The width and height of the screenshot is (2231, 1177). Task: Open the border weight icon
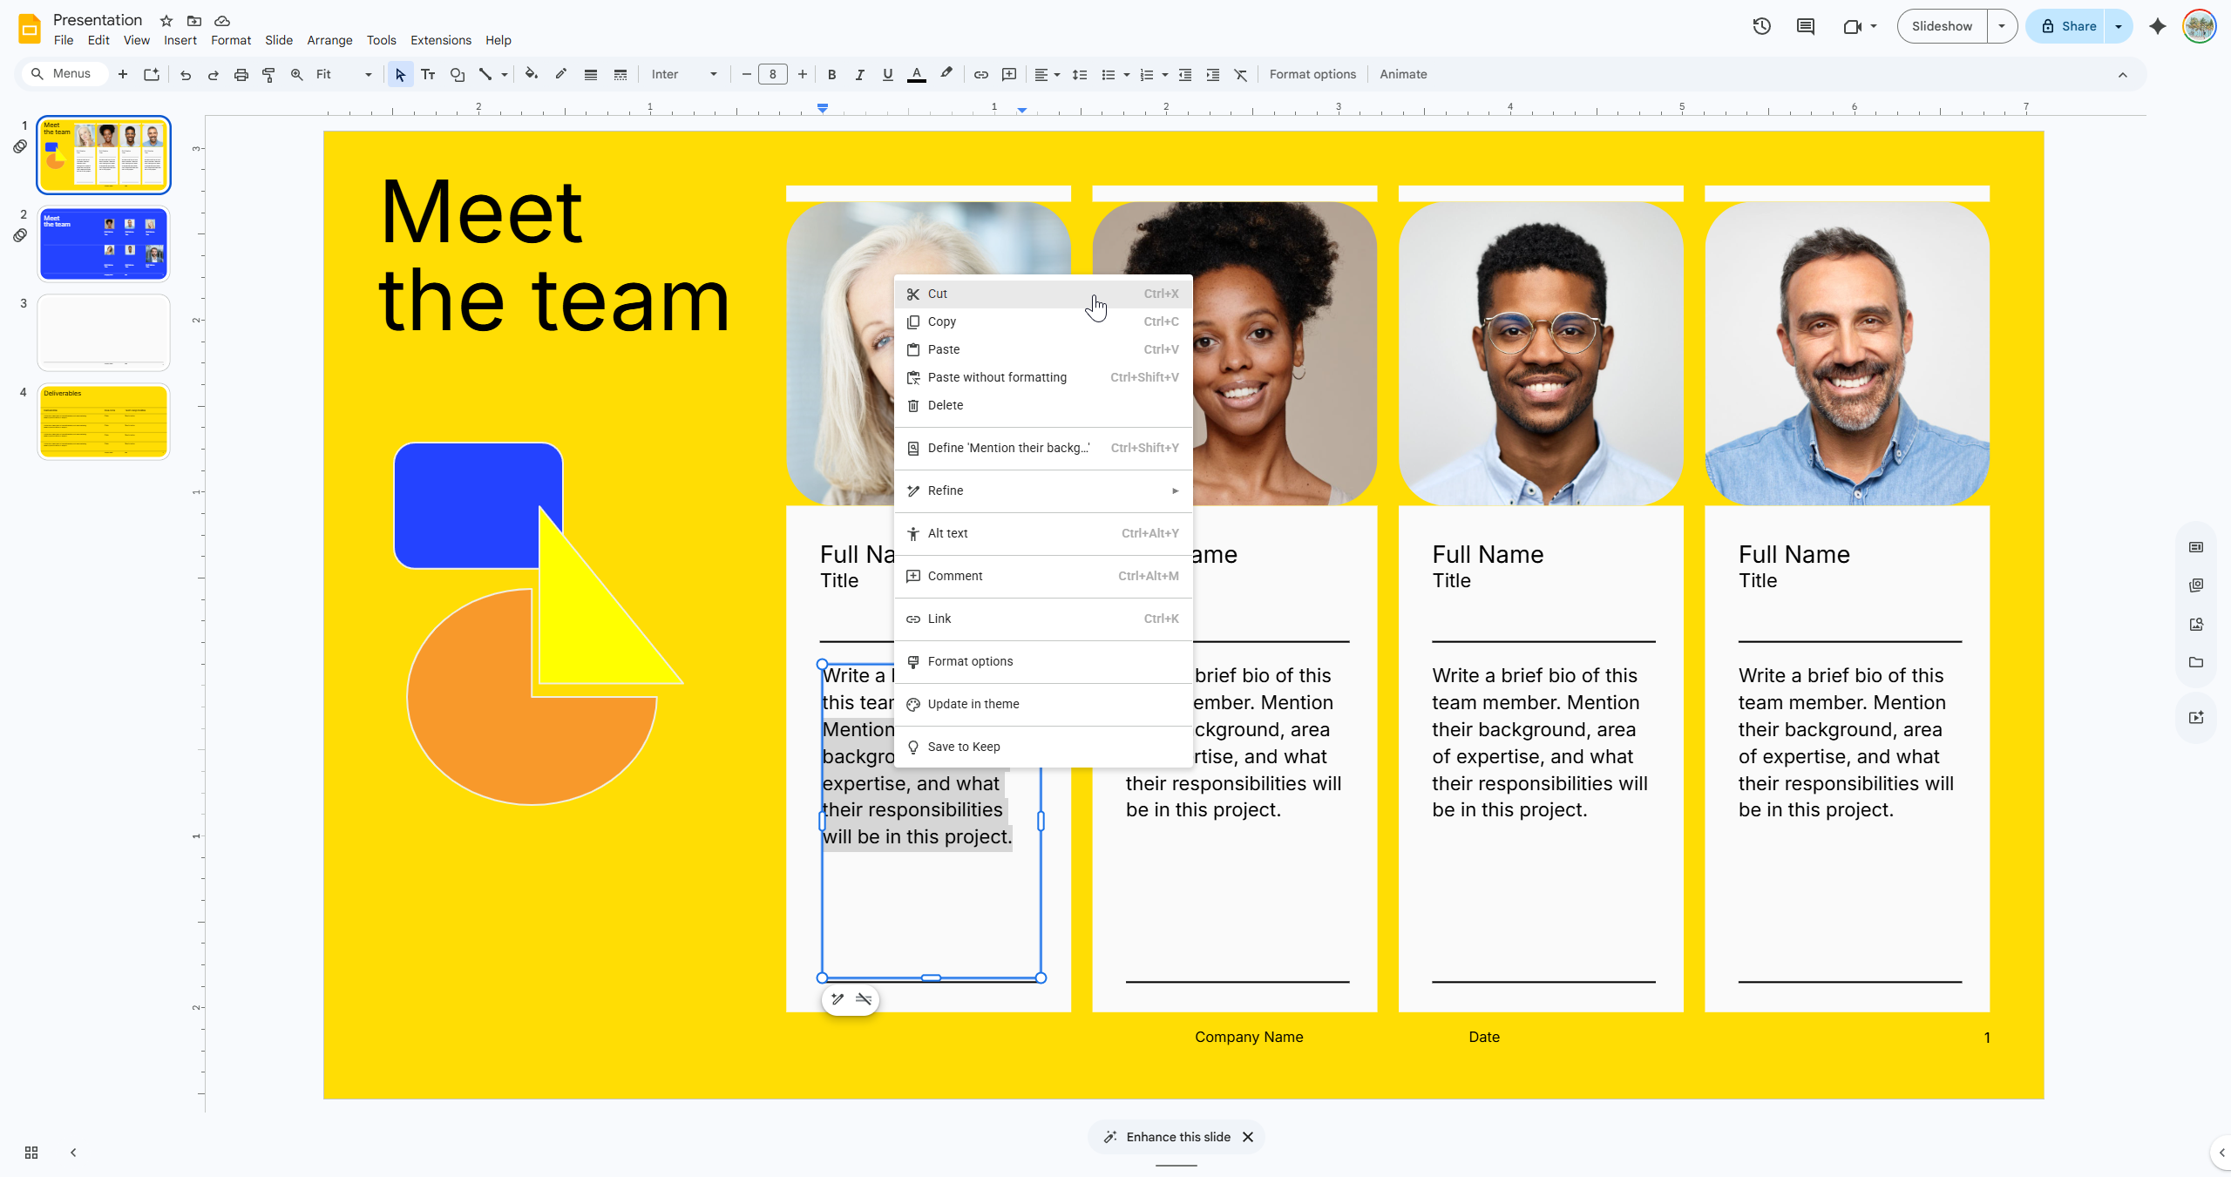pos(591,75)
